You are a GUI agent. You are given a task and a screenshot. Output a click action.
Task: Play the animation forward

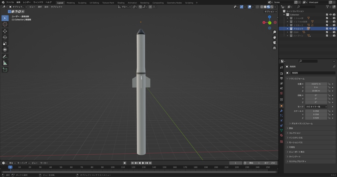click(143, 163)
